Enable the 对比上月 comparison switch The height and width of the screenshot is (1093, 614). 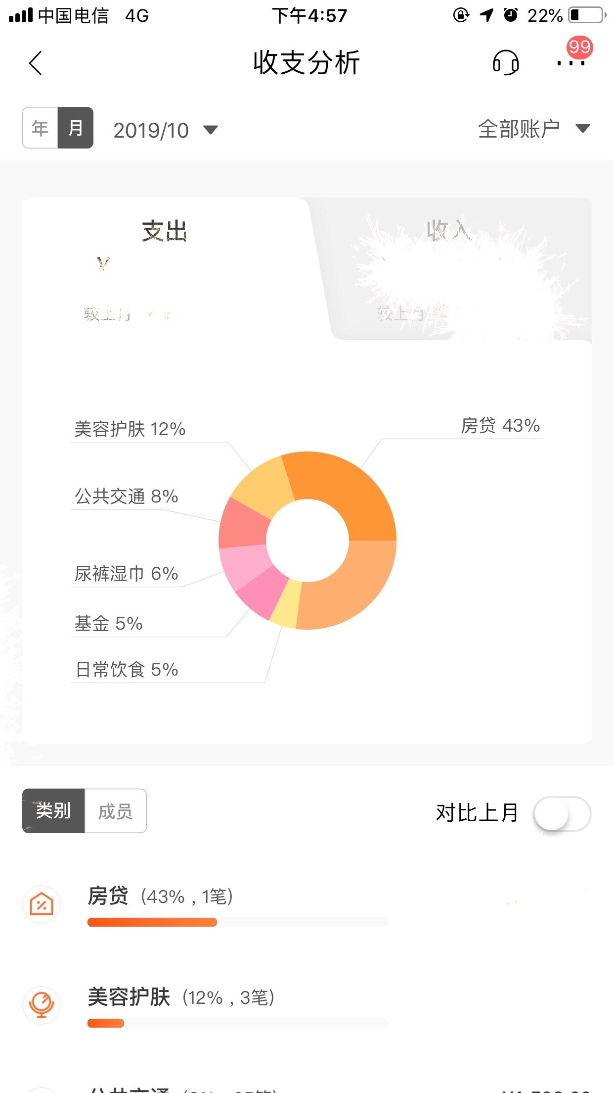pyautogui.click(x=563, y=811)
